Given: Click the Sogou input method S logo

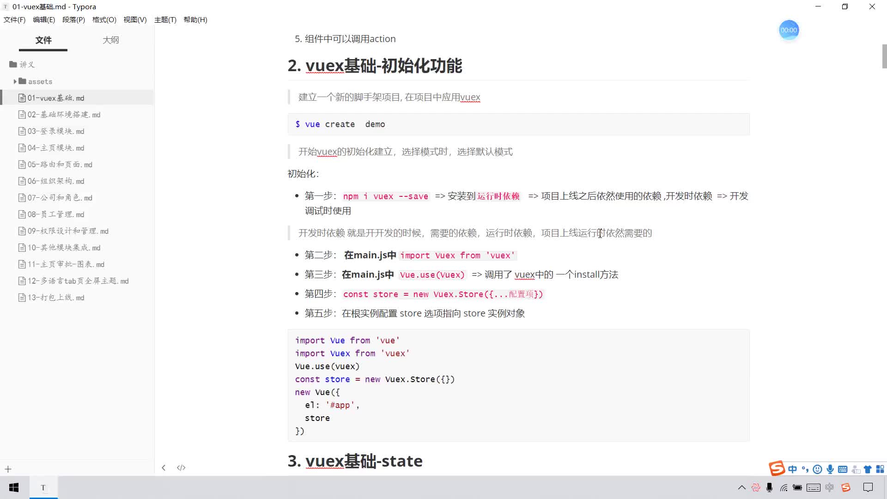Looking at the screenshot, I should pyautogui.click(x=777, y=468).
